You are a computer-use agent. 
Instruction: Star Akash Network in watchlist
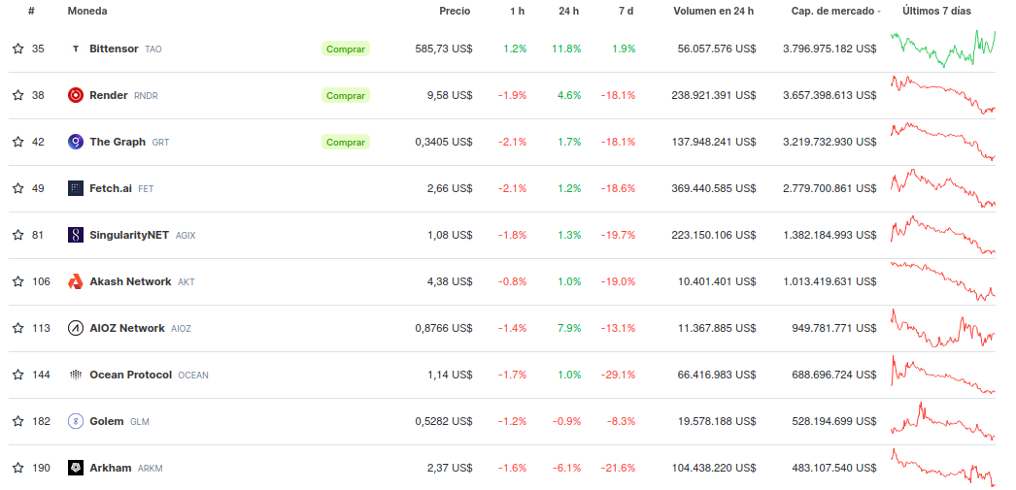pyautogui.click(x=18, y=281)
